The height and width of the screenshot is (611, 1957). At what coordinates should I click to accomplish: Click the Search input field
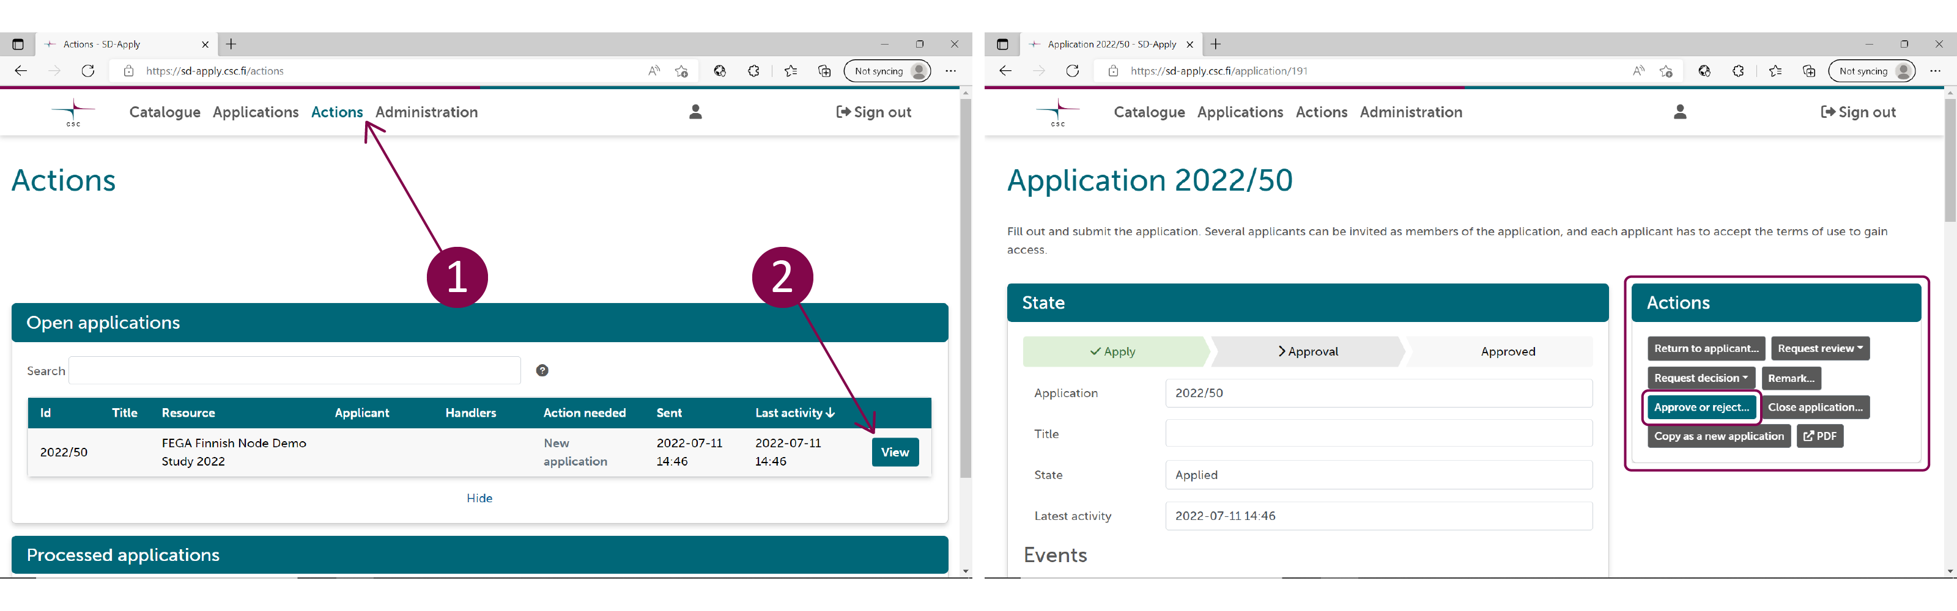pos(295,370)
